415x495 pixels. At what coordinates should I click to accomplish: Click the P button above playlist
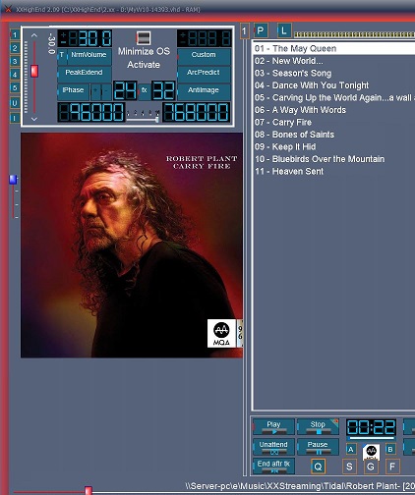click(x=261, y=30)
